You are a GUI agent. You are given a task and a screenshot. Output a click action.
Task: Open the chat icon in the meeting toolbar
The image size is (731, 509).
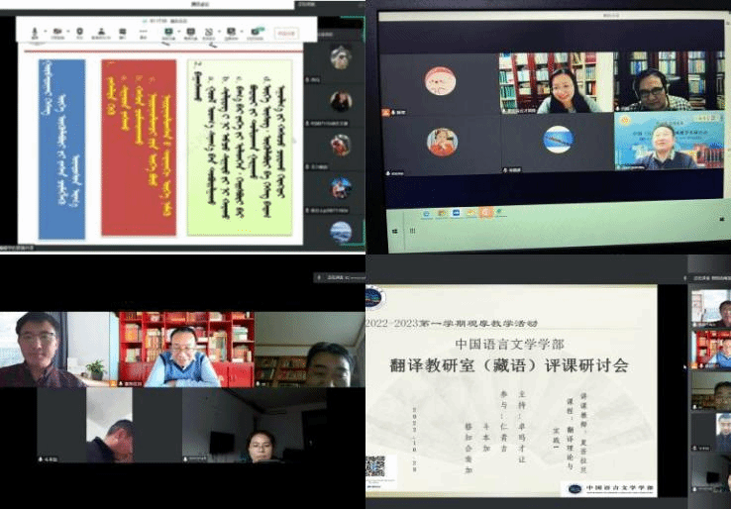[x=123, y=32]
